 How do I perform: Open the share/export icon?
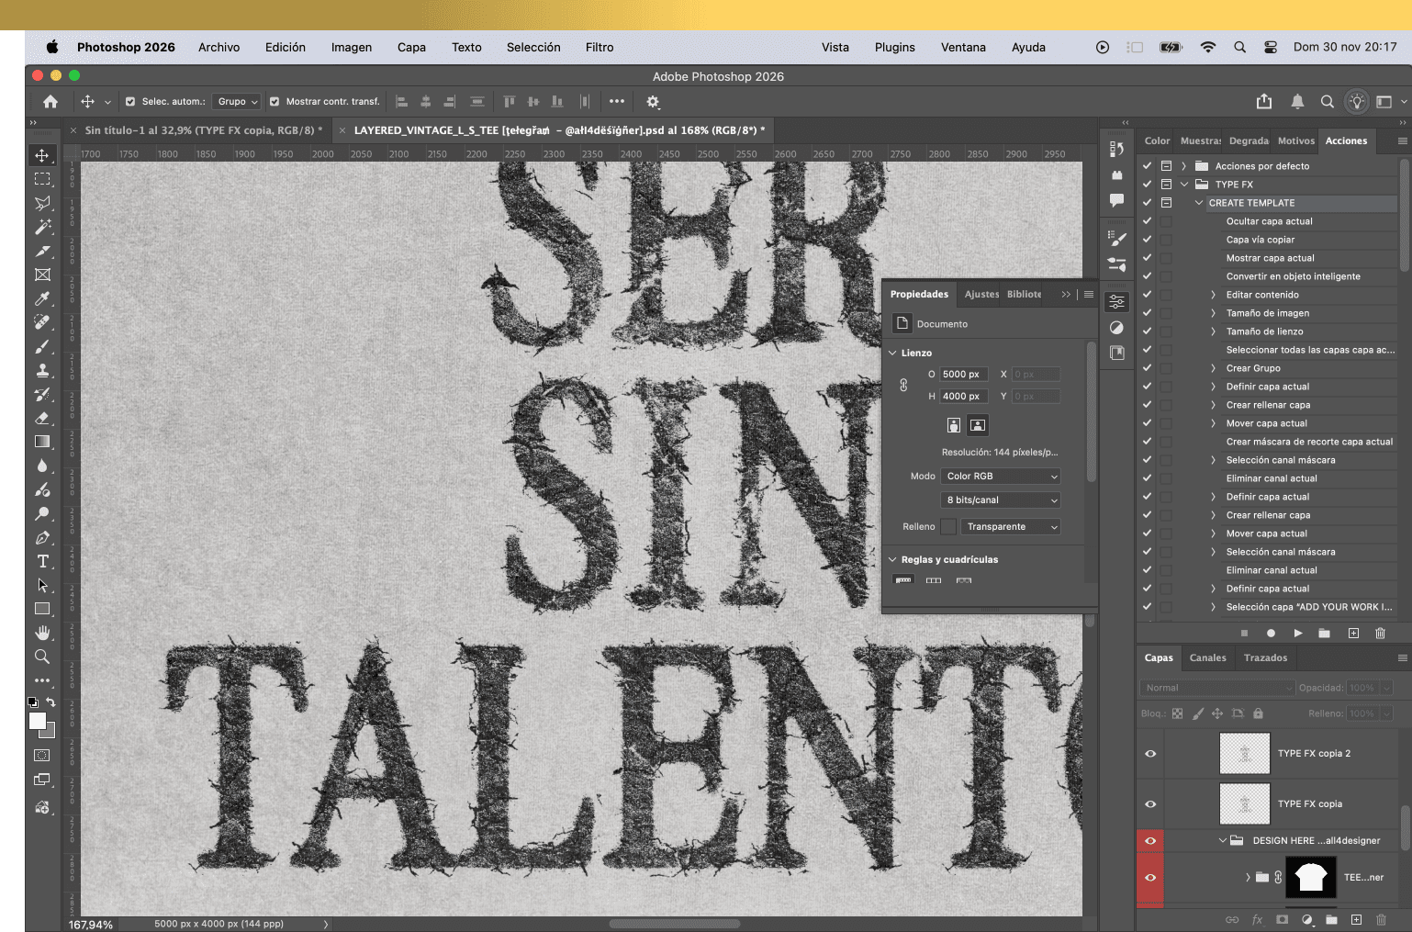click(1264, 102)
